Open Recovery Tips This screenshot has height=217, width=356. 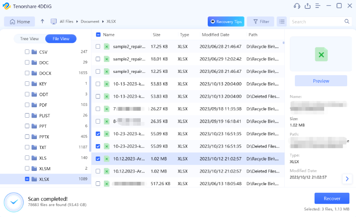coord(226,21)
